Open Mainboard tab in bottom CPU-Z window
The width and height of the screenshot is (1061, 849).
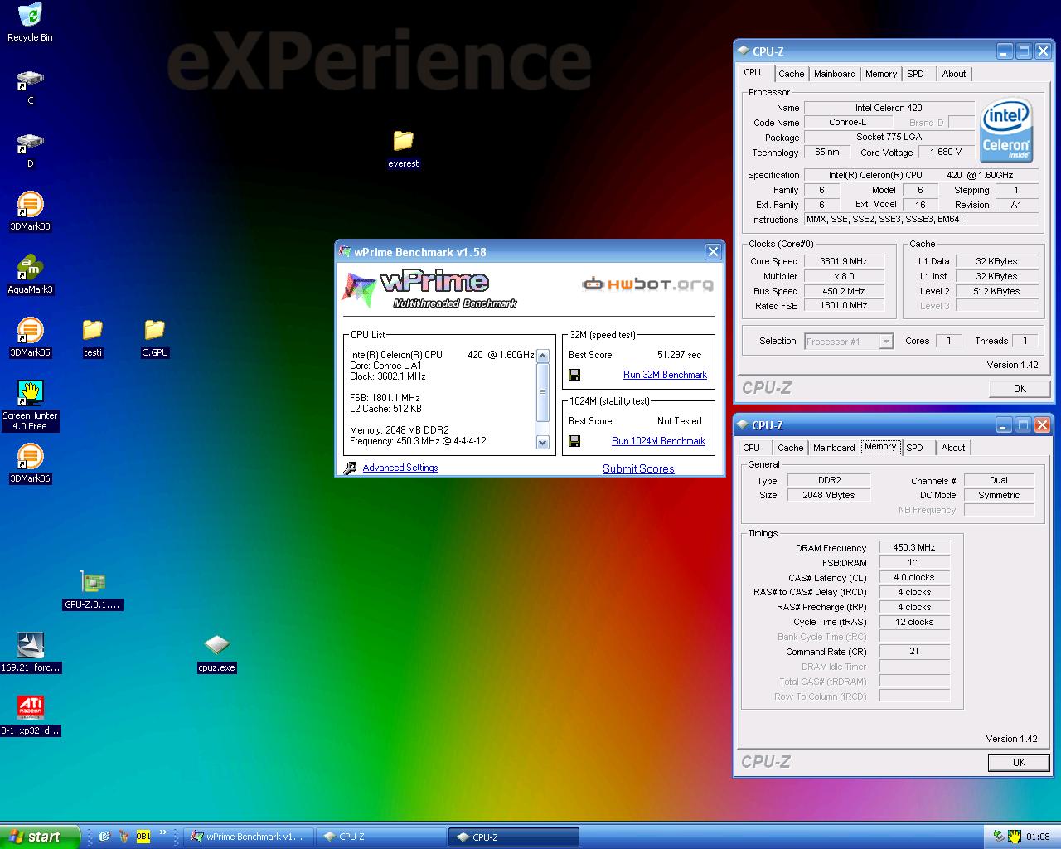(x=834, y=448)
